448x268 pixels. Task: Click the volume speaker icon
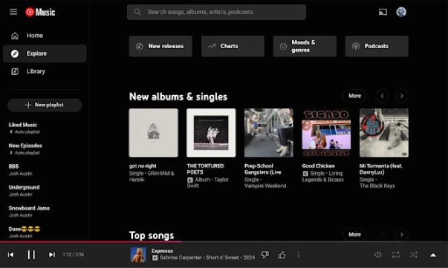point(377,255)
